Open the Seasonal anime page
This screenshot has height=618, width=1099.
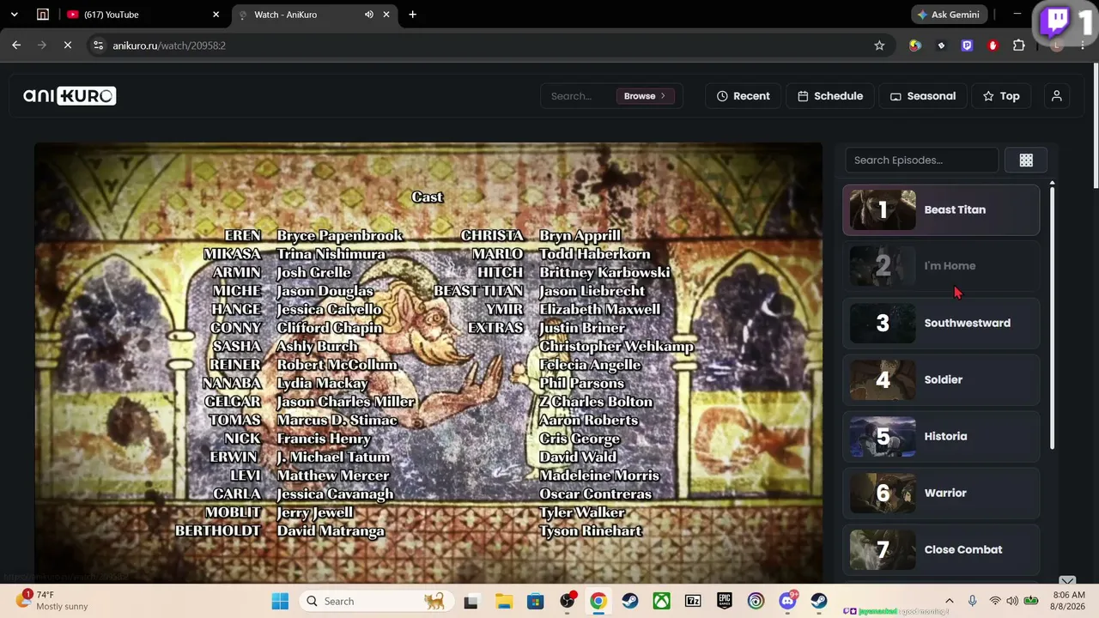(923, 96)
